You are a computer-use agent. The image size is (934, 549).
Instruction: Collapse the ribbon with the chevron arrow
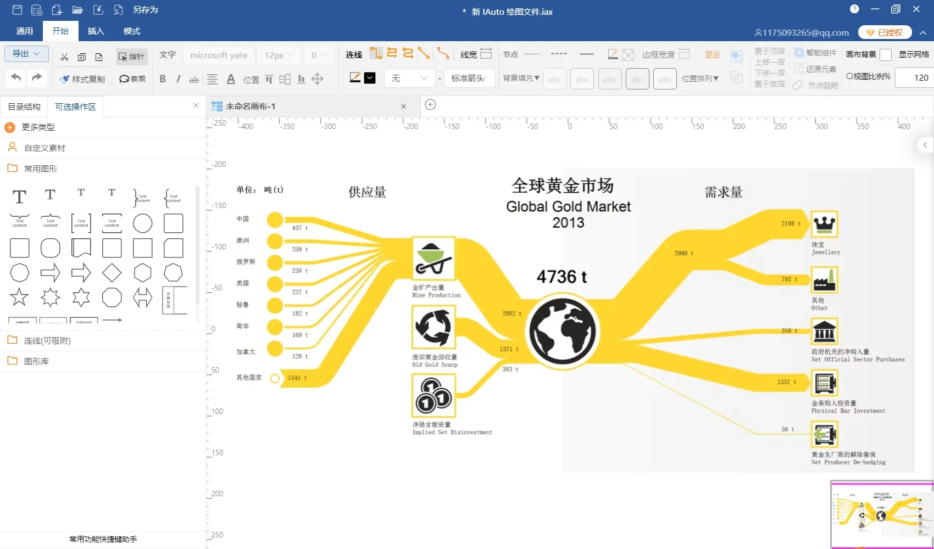coord(923,33)
